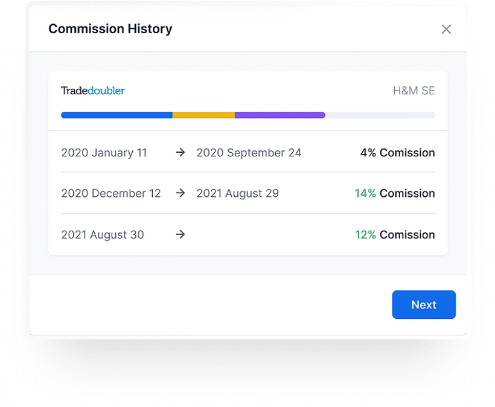Select the 2020 December 12 start date
495x407 pixels.
coord(111,193)
